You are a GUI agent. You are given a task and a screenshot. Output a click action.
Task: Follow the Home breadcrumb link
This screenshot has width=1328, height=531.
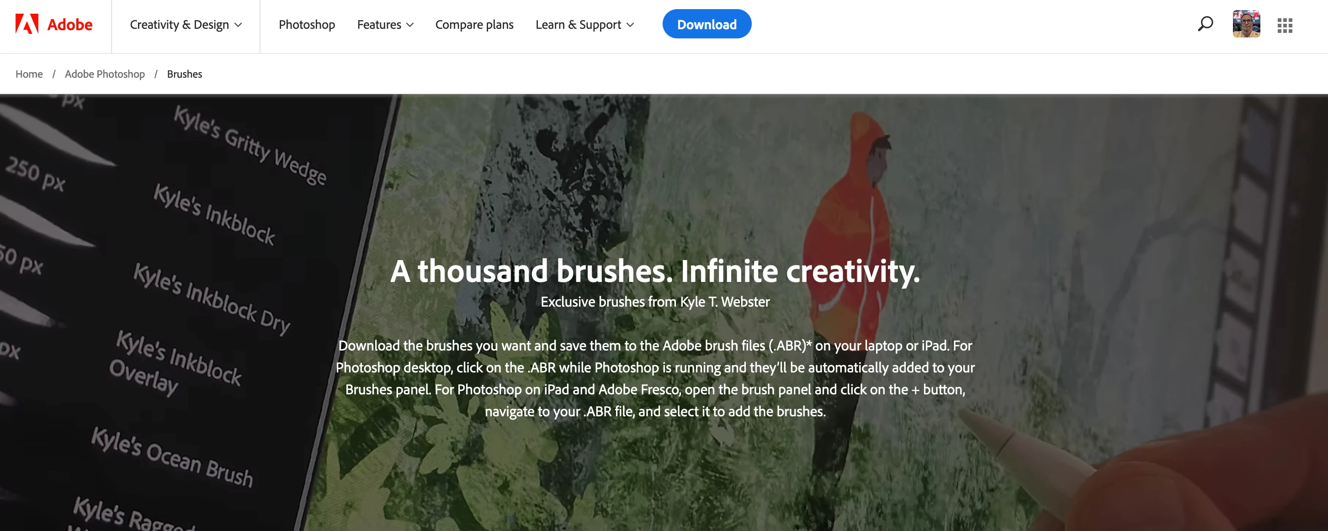(x=29, y=74)
